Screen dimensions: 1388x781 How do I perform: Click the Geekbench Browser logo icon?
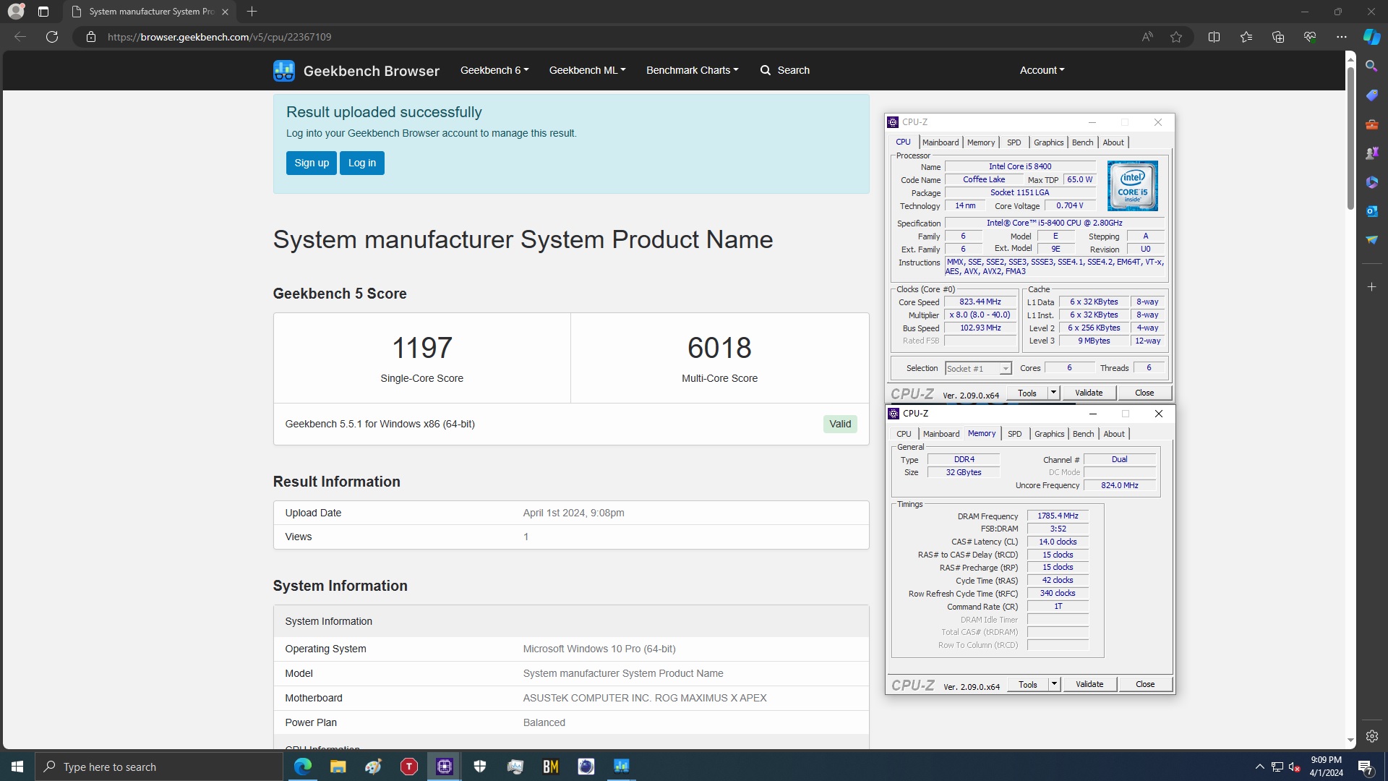pos(284,70)
